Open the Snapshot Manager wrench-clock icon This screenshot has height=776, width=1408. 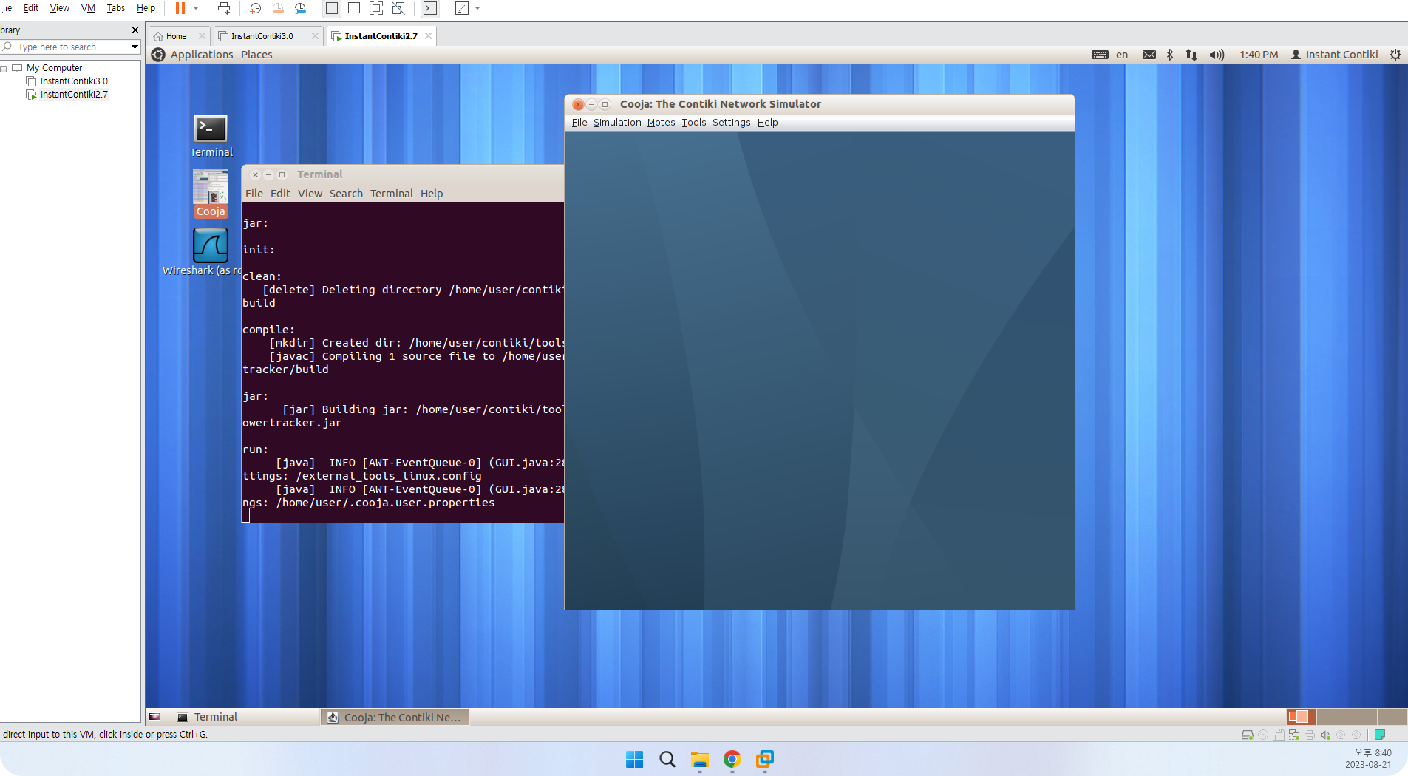point(300,8)
